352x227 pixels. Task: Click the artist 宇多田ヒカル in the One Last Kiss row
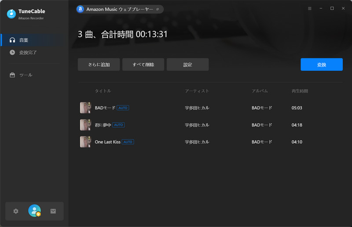(x=197, y=142)
